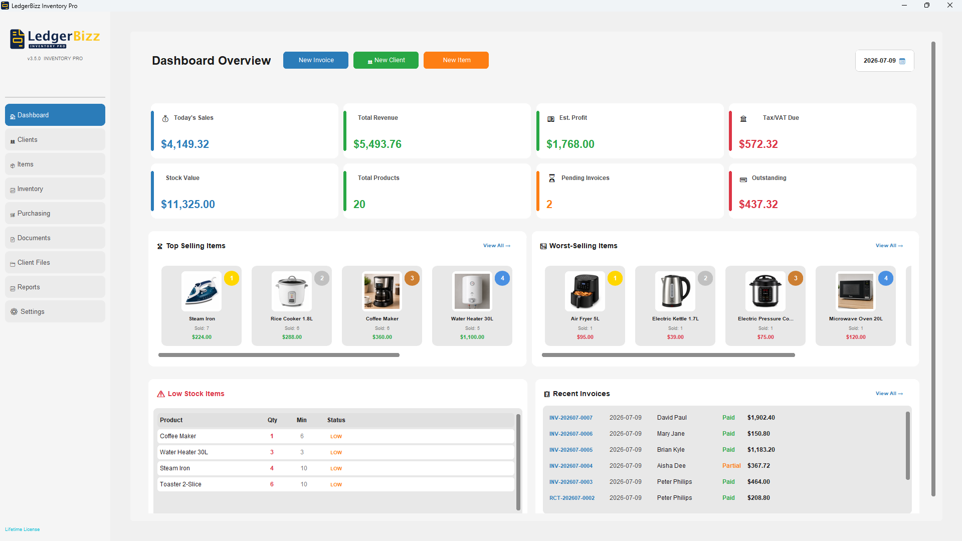Image resolution: width=962 pixels, height=541 pixels.
Task: Click the Total Revenue $5,493.76 amount
Action: (x=377, y=144)
